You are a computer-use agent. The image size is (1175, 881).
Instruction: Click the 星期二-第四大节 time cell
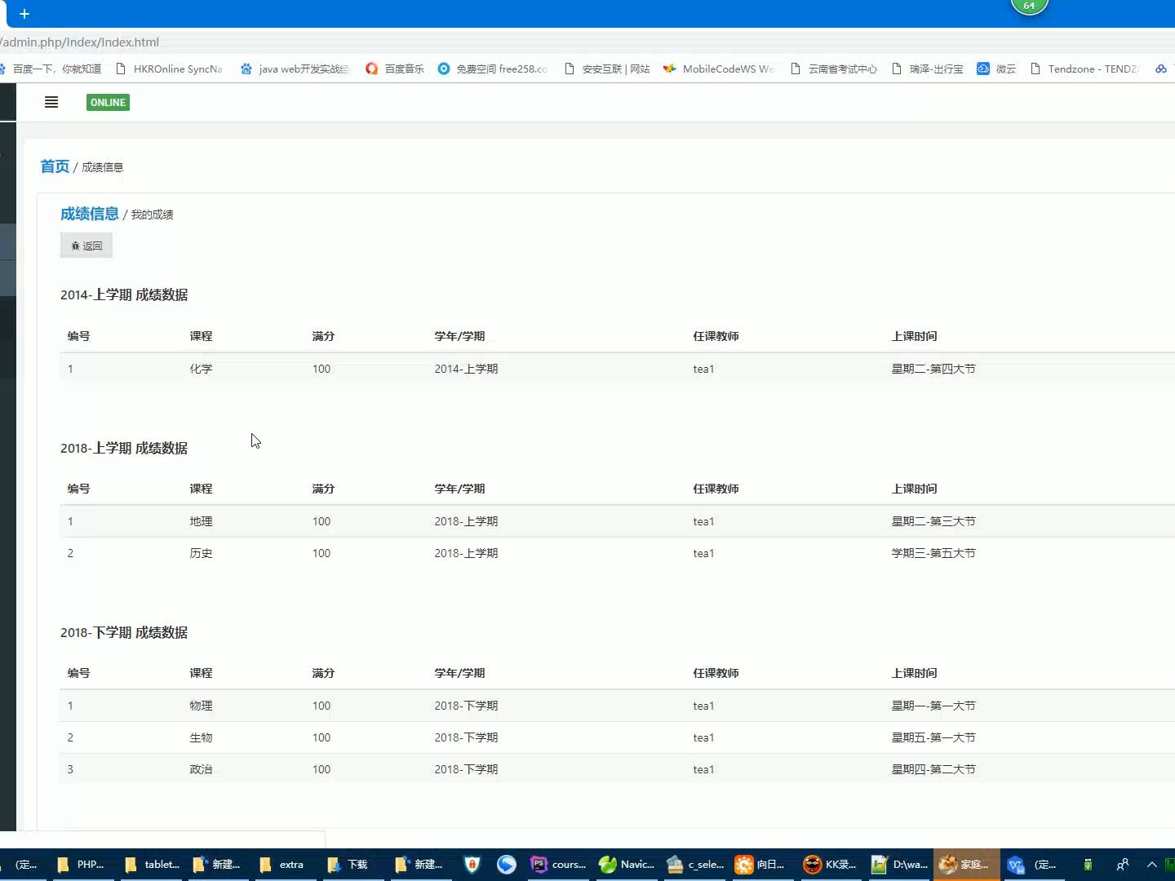[933, 369]
